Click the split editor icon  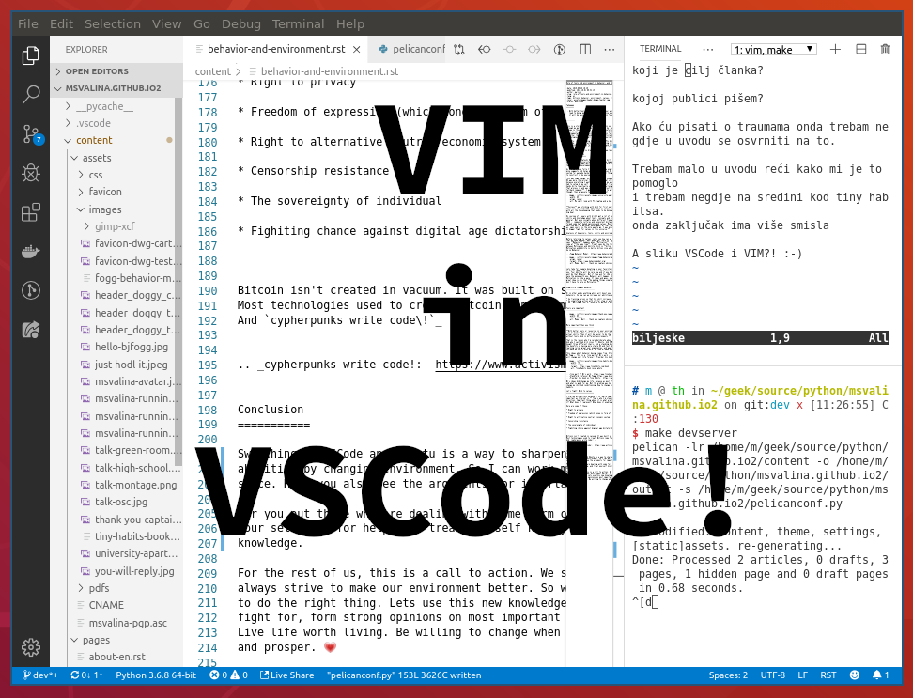pos(585,50)
